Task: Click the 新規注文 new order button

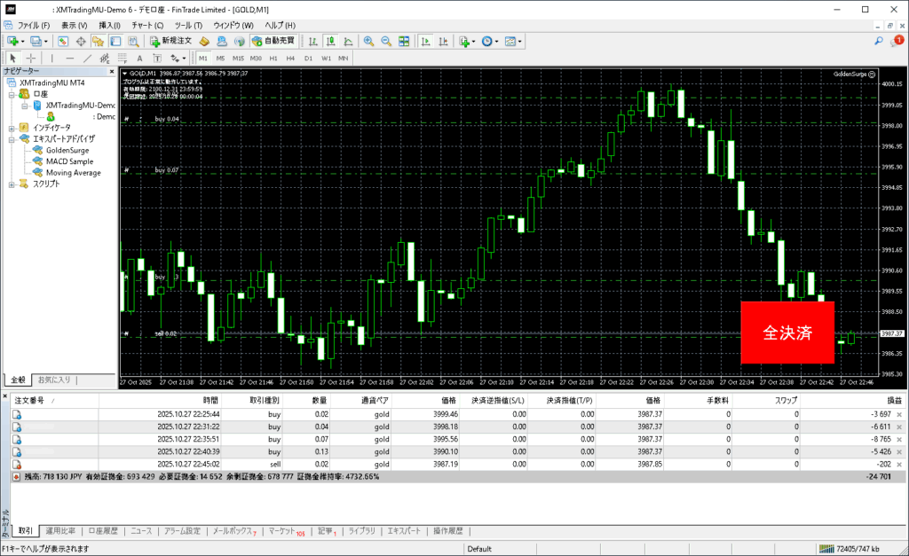Action: point(172,42)
